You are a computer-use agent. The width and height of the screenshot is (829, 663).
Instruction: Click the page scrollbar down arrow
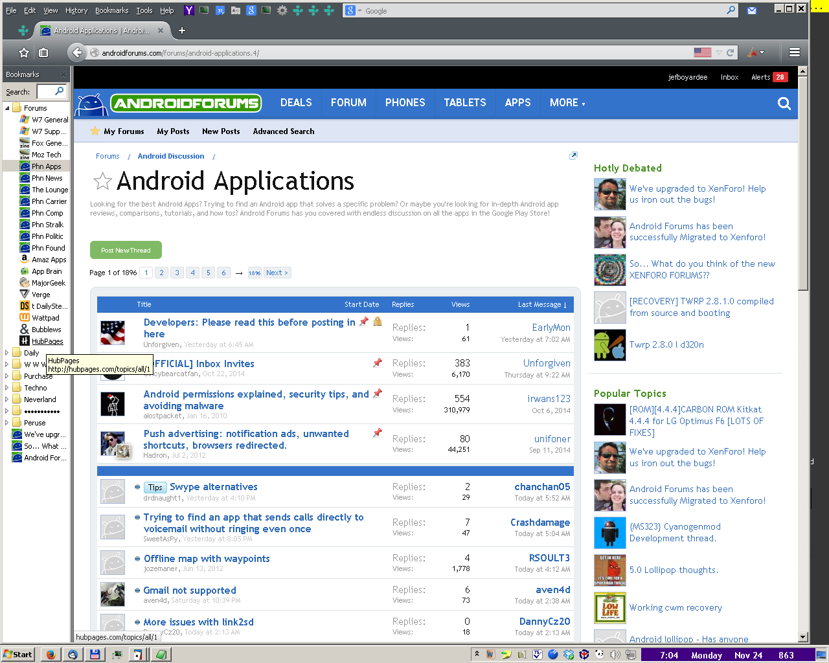[x=803, y=637]
